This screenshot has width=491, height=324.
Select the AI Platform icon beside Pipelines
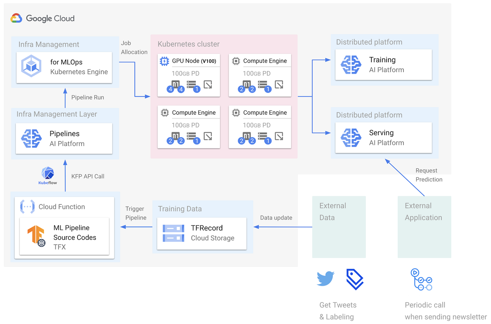[32, 138]
